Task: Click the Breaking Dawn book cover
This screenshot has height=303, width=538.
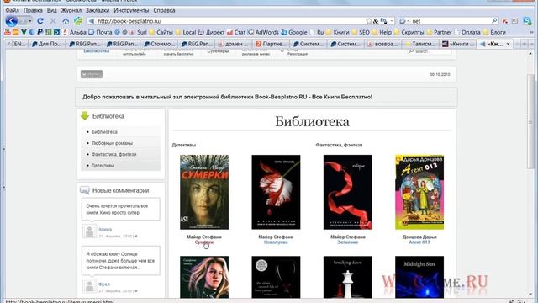Action: point(347,277)
